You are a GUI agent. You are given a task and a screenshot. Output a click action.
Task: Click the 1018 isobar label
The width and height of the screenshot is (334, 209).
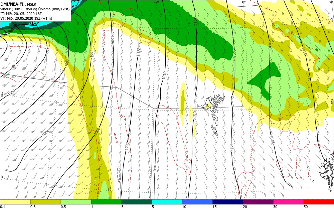pyautogui.click(x=304, y=51)
